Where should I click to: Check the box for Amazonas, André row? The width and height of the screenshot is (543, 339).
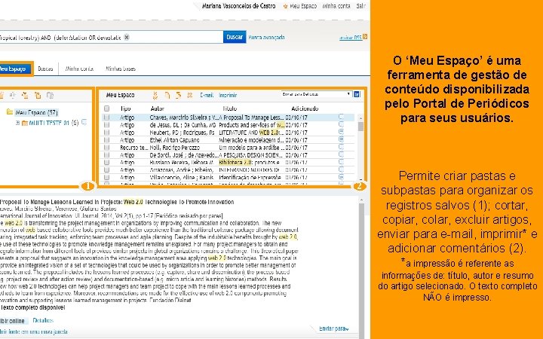(106, 169)
